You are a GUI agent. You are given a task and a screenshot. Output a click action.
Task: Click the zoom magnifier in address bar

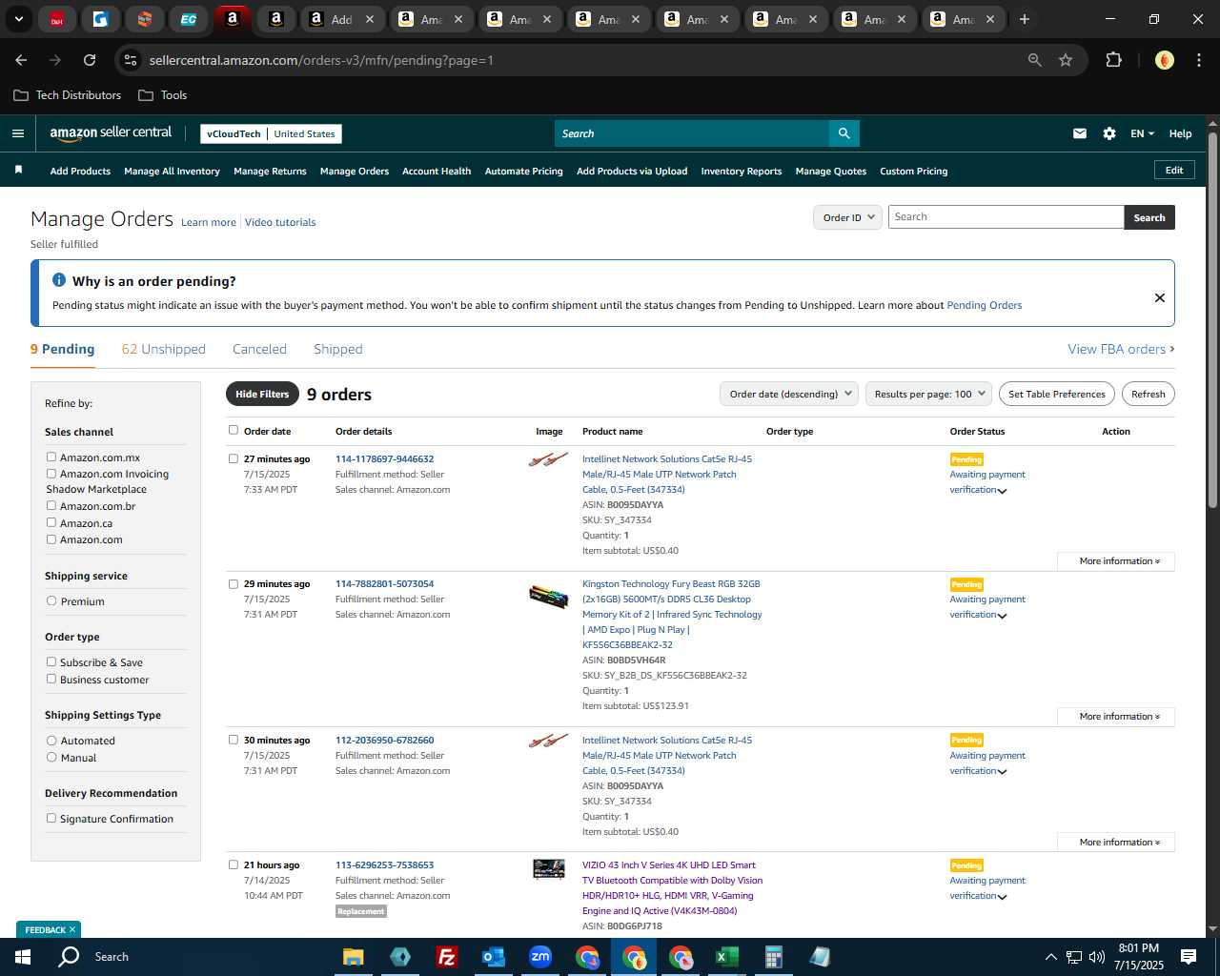pyautogui.click(x=1034, y=60)
